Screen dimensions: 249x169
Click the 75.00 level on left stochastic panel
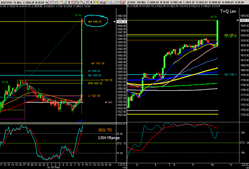(x=120, y=153)
